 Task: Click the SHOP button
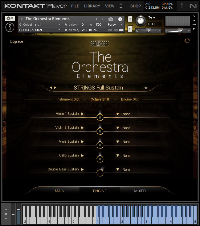pyautogui.click(x=136, y=6)
